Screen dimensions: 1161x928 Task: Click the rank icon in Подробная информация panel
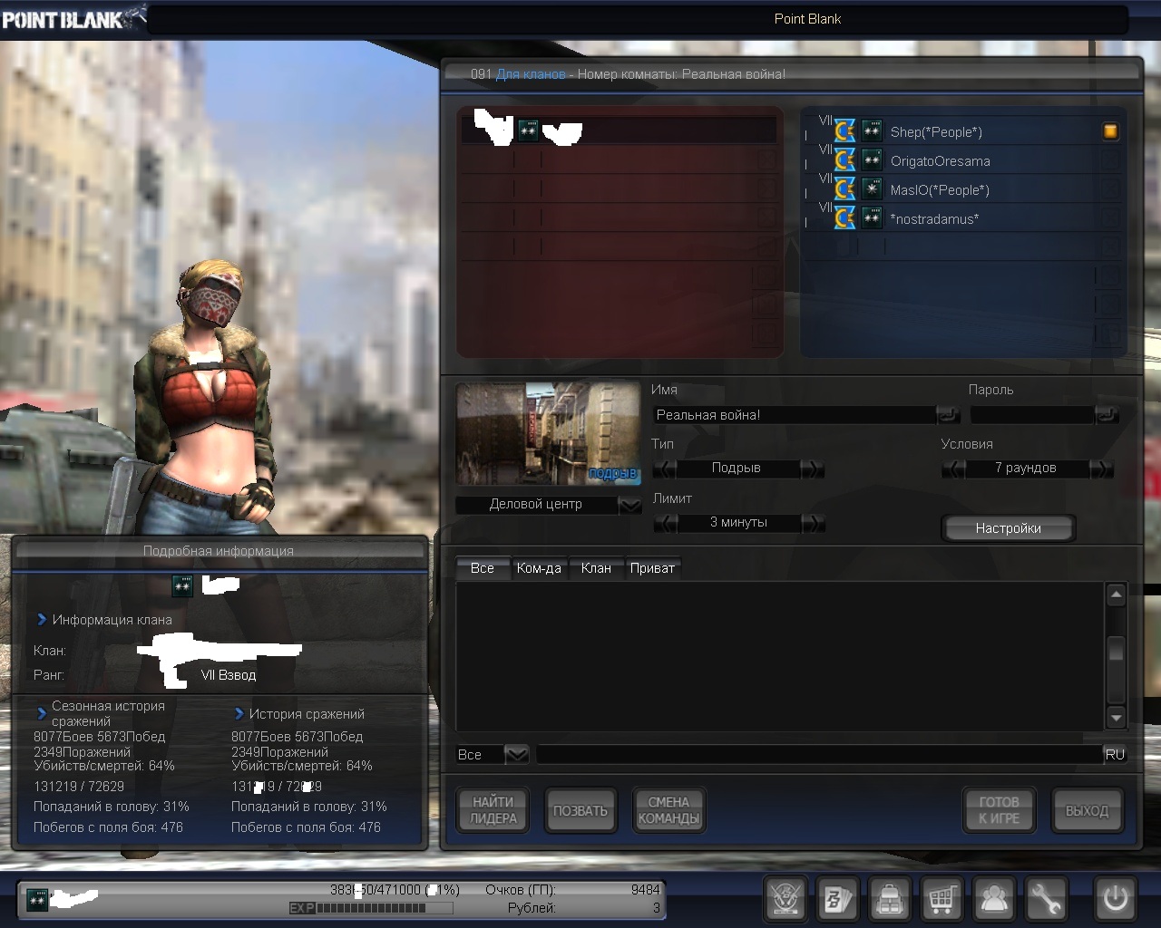click(x=182, y=586)
